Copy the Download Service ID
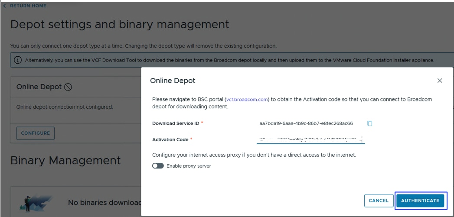Viewport: 454px width, 217px height. click(370, 123)
